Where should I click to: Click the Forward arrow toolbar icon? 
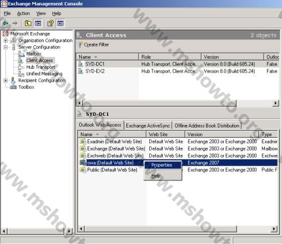(15, 23)
